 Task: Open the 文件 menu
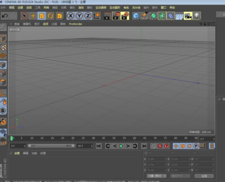point(3,8)
